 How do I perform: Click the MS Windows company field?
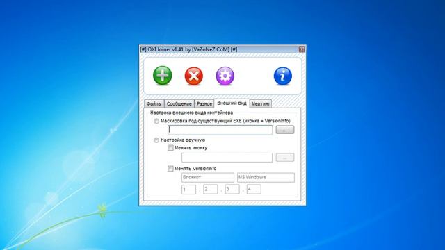(x=266, y=178)
